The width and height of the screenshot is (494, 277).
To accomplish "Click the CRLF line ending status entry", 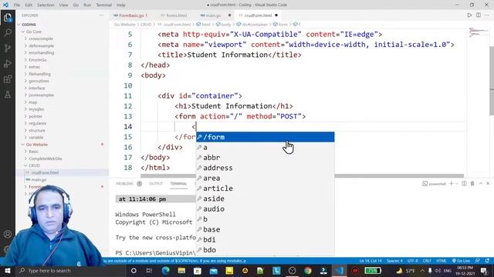I will (x=427, y=261).
